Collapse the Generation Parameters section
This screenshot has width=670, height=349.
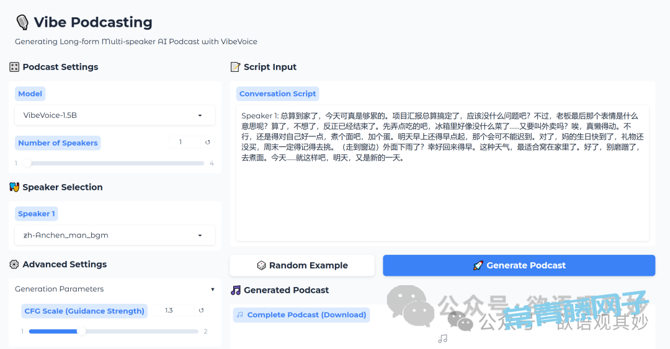(213, 289)
